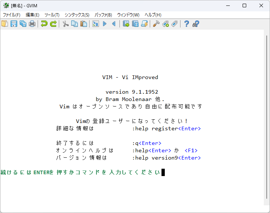The width and height of the screenshot is (270, 213).
Task: Click the Load session icon
Action: [126, 24]
